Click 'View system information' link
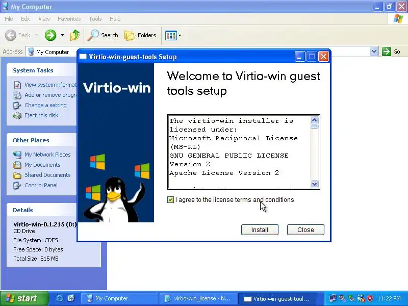The height and width of the screenshot is (306, 408). click(50, 85)
